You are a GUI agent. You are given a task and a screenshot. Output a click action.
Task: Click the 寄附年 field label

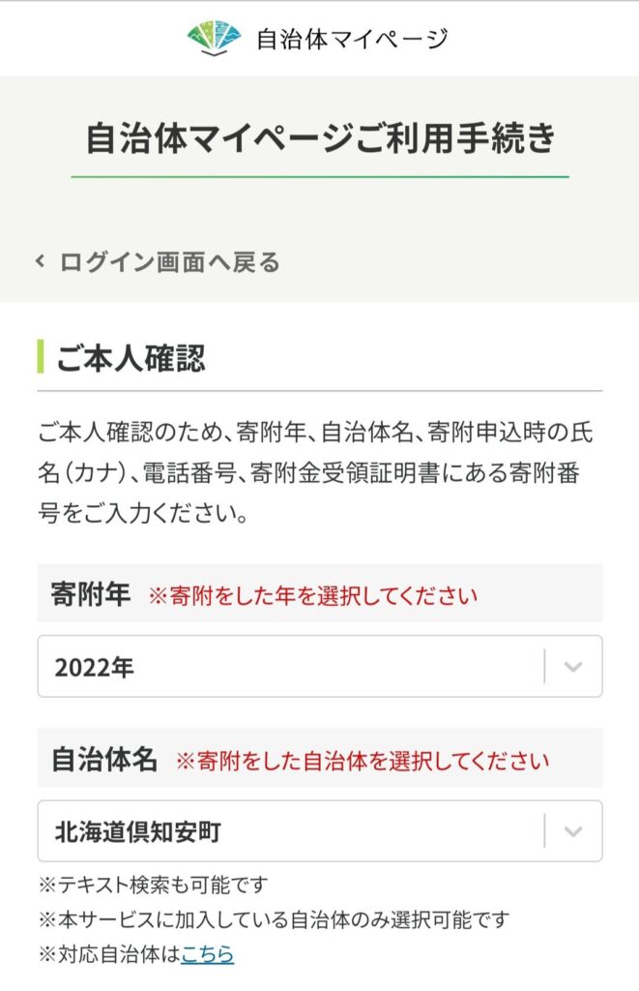(90, 594)
